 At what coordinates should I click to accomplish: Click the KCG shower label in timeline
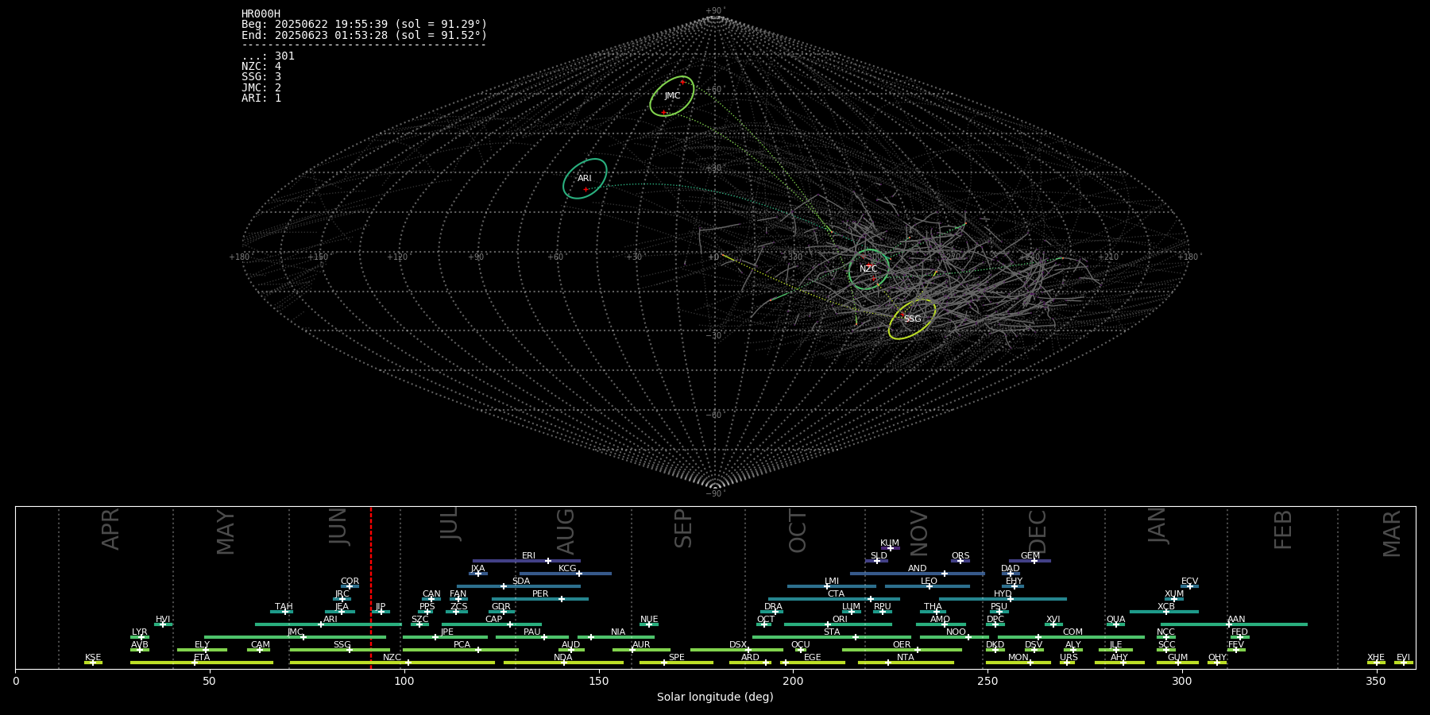coord(567,568)
